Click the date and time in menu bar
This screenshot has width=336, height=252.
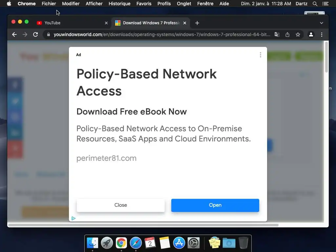click(266, 4)
